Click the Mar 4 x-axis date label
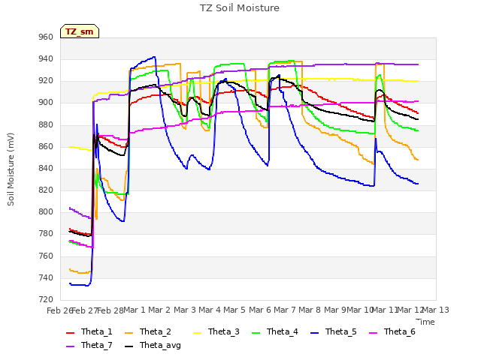 (x=210, y=310)
